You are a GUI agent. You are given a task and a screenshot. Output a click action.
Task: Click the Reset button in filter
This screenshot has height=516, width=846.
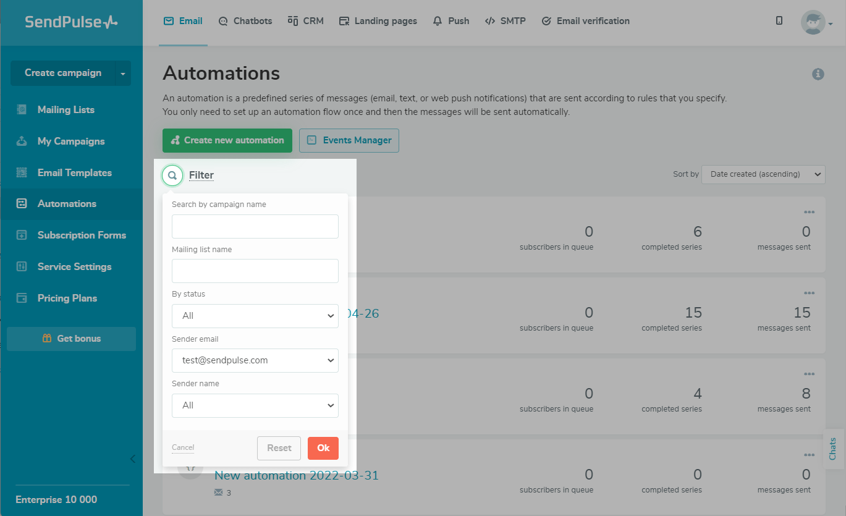279,448
